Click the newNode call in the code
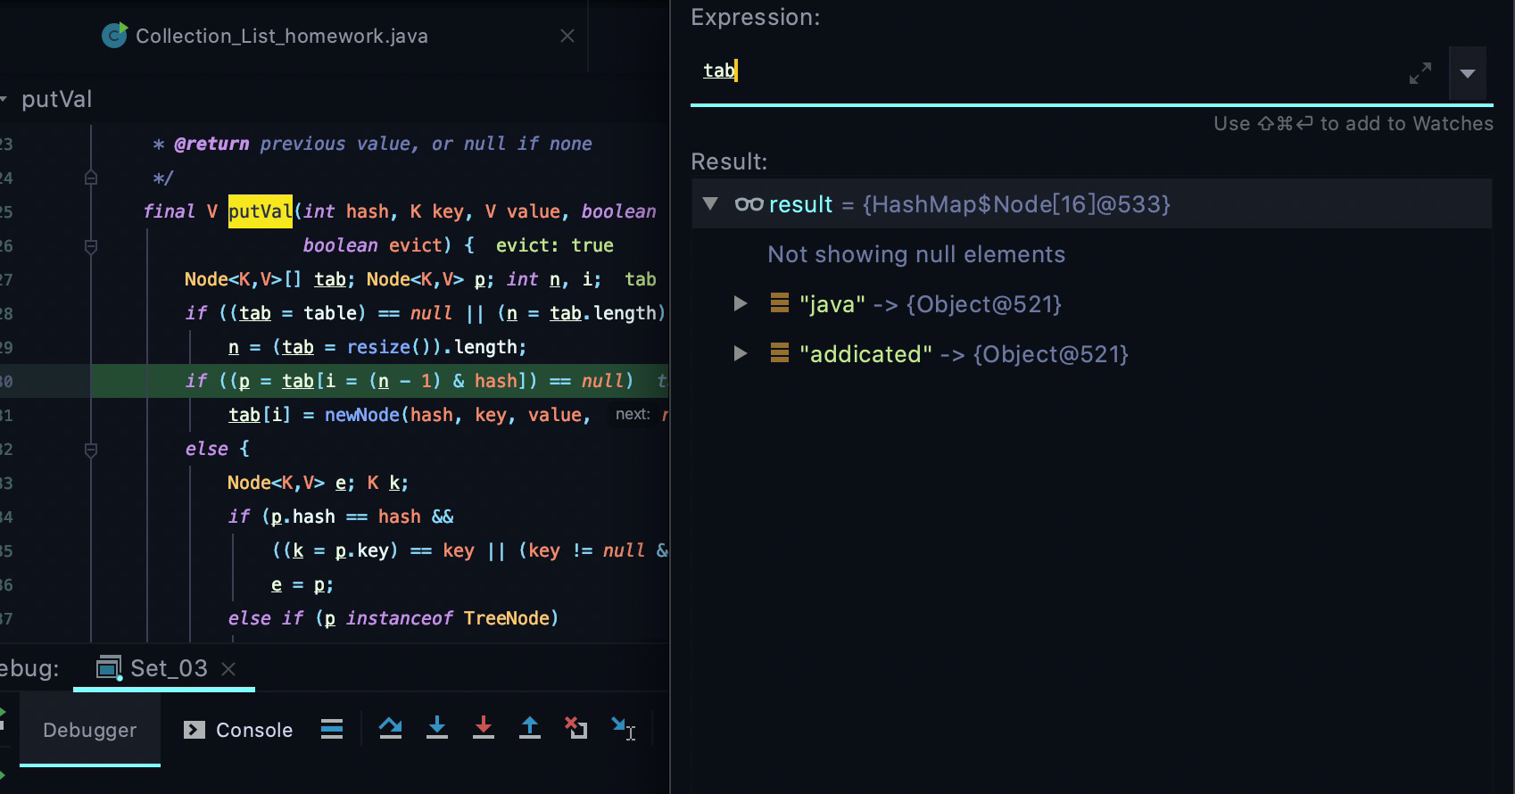 point(362,415)
